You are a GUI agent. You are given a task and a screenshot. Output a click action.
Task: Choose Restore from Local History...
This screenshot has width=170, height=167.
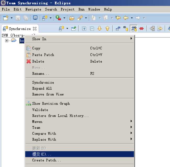click(x=80, y=116)
